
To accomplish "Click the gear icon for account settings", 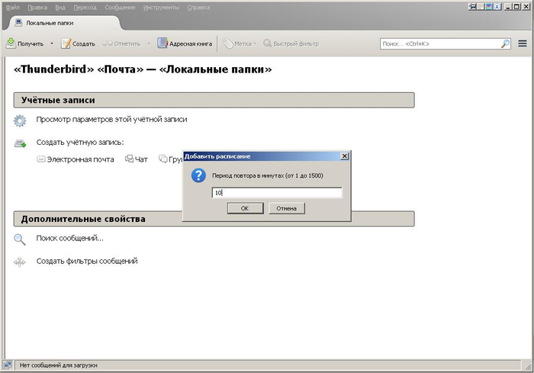I will tap(20, 121).
